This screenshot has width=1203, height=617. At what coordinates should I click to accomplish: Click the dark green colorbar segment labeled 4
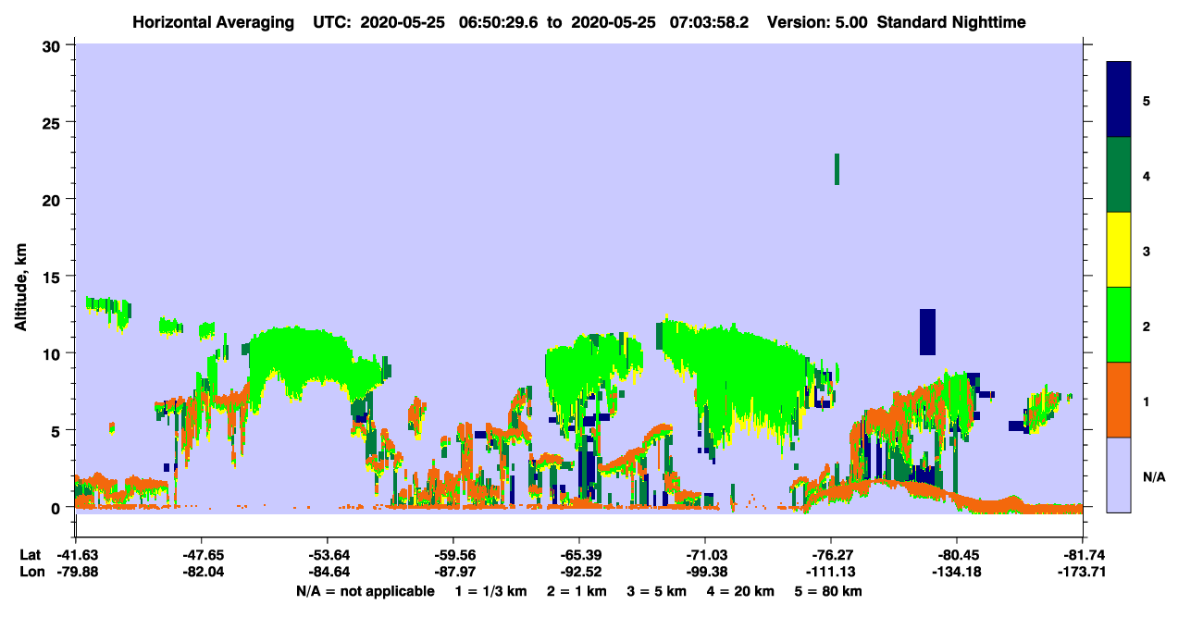coord(1119,175)
